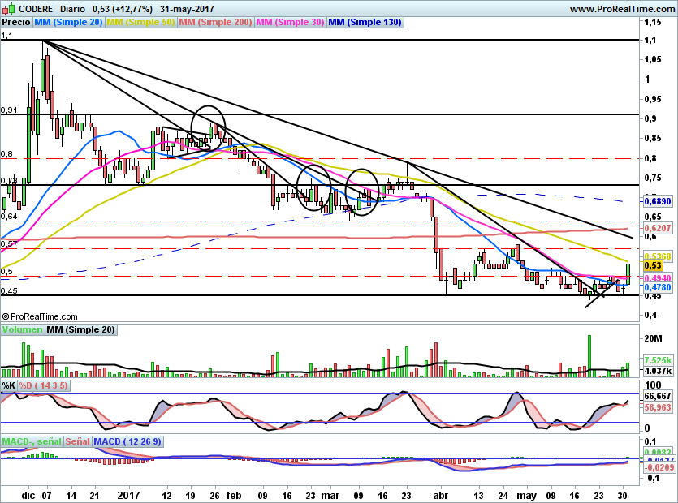This screenshot has height=503, width=678.
Task: Select the MM (Simple 50) indicator label
Action: 141,23
